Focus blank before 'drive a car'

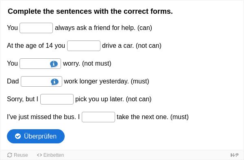[x=84, y=46]
